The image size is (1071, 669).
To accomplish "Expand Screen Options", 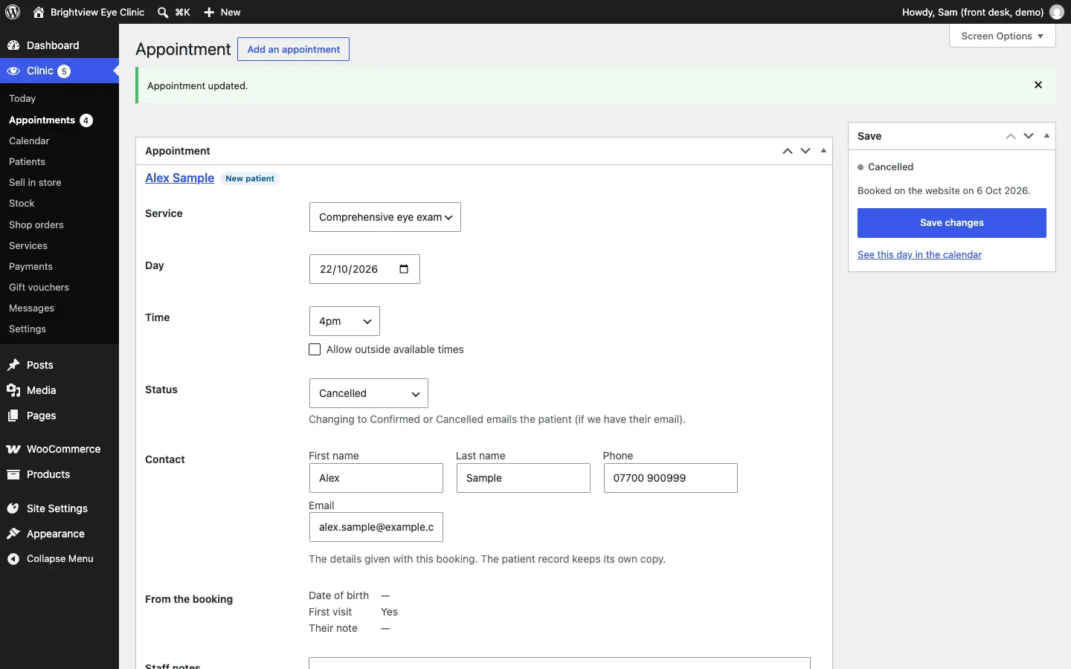I will click(1003, 36).
